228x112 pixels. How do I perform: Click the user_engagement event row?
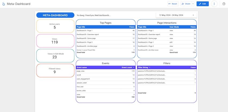click(106, 79)
